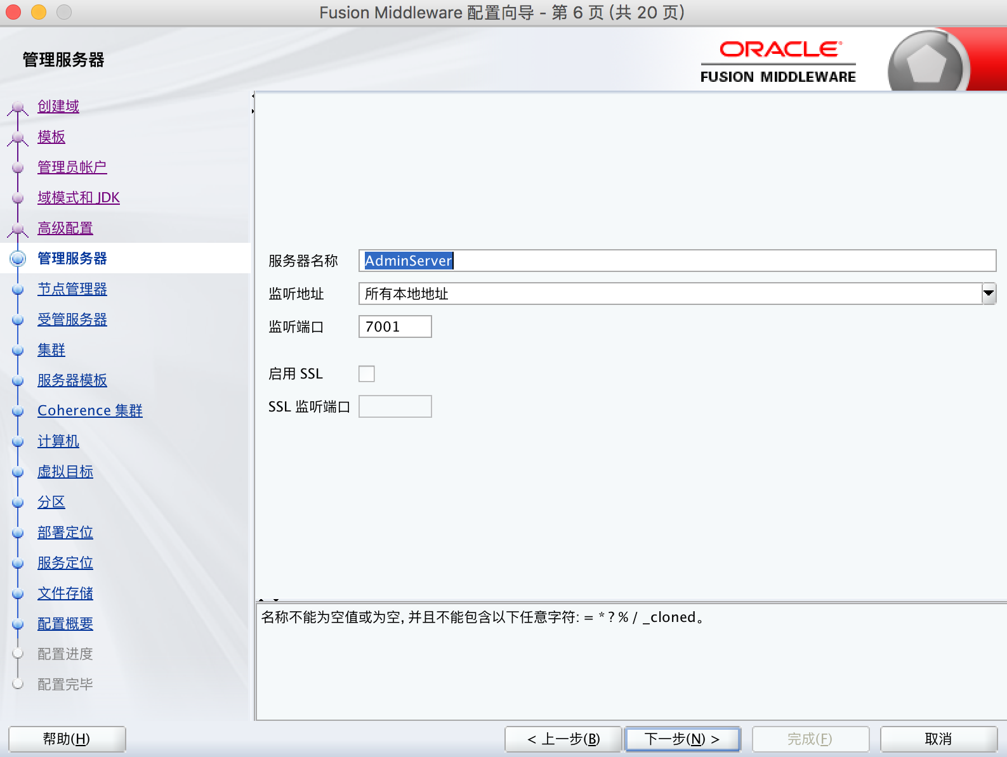Click the step bullet icon beside 节点管理器
Viewport: 1007px width, 757px height.
click(x=18, y=290)
